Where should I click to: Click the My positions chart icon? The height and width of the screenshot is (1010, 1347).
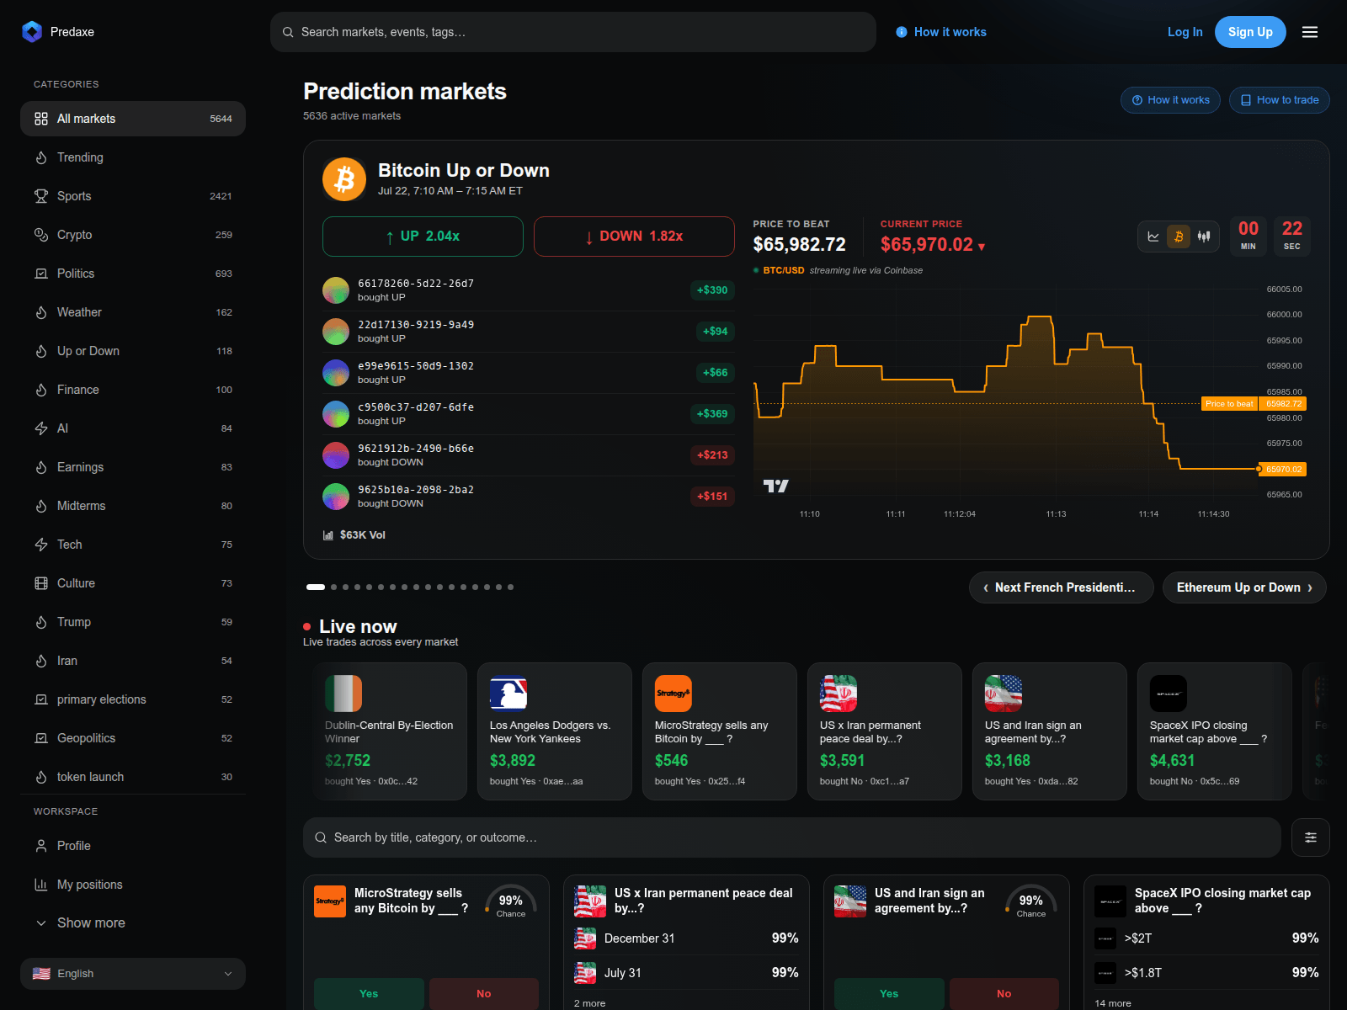pos(41,885)
